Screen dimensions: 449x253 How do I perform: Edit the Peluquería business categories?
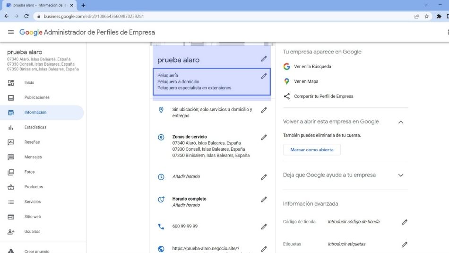click(x=264, y=76)
